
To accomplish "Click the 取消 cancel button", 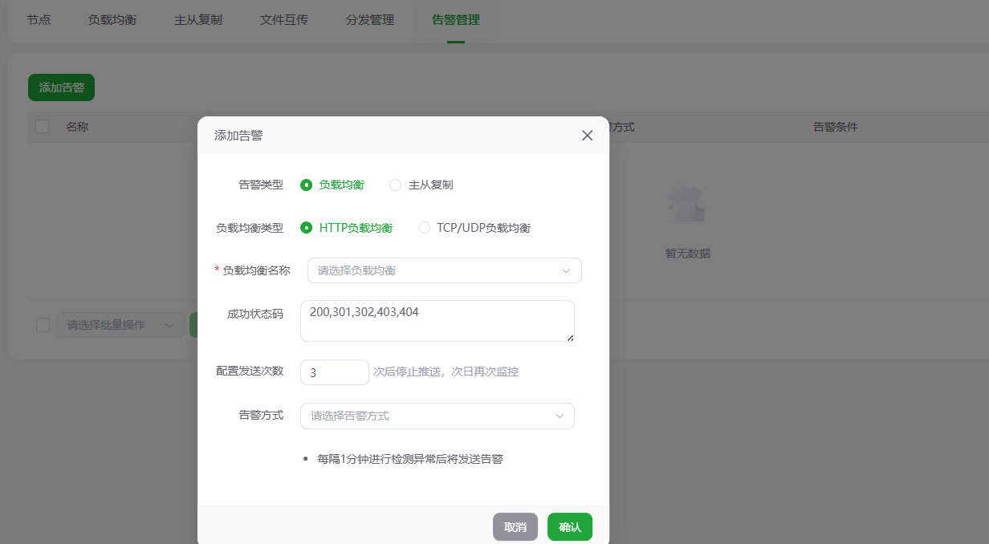I will [x=515, y=526].
